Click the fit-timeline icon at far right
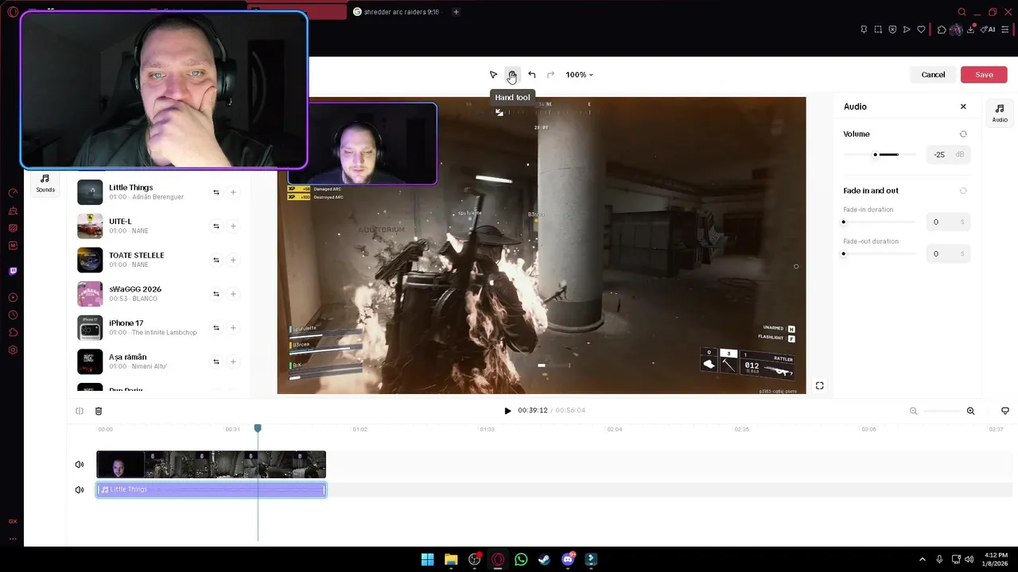 pos(1004,411)
